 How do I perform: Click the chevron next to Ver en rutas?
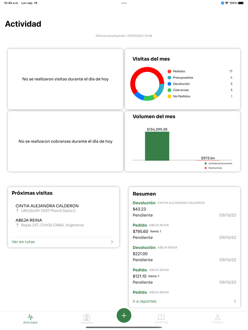[112, 242]
